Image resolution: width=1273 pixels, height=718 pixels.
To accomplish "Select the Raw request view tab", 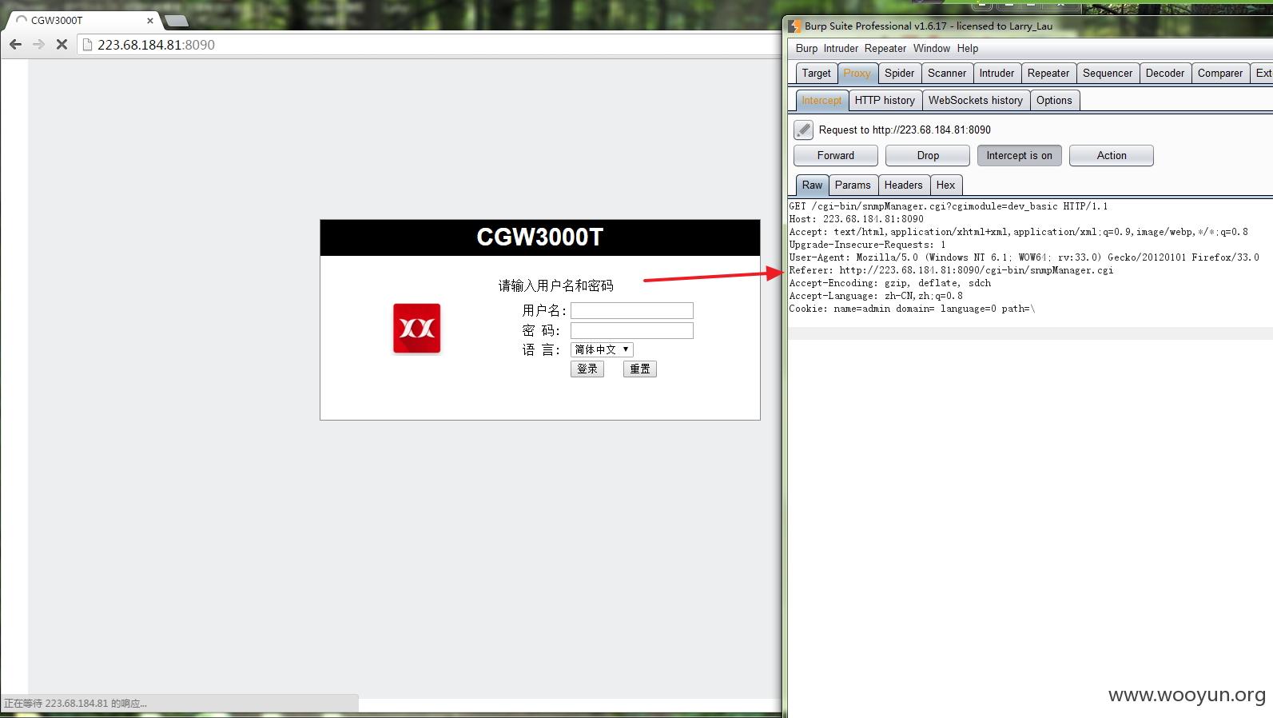I will point(812,185).
